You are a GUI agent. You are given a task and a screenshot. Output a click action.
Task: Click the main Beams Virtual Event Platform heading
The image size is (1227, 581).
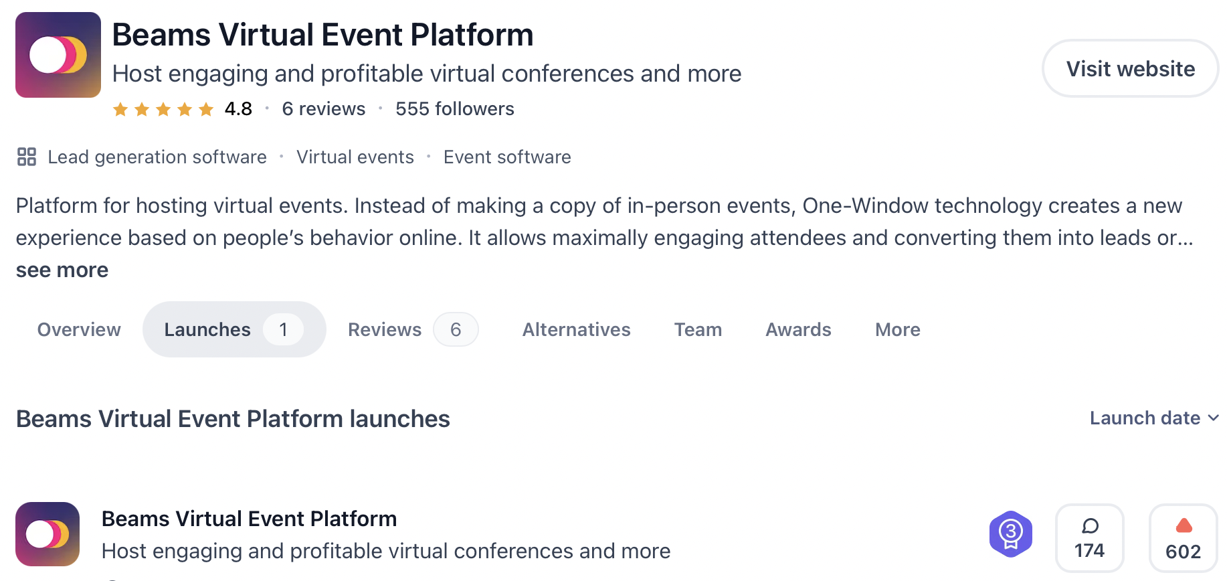[x=322, y=35]
